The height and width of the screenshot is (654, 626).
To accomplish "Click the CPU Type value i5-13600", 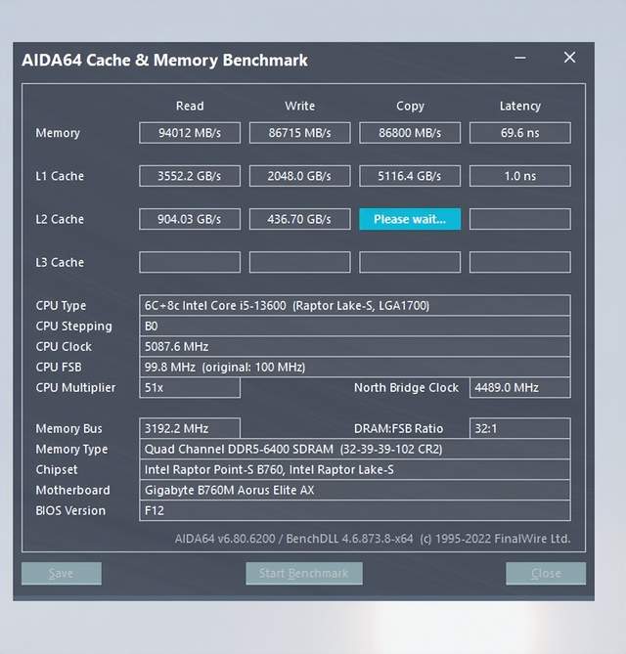I will (355, 305).
